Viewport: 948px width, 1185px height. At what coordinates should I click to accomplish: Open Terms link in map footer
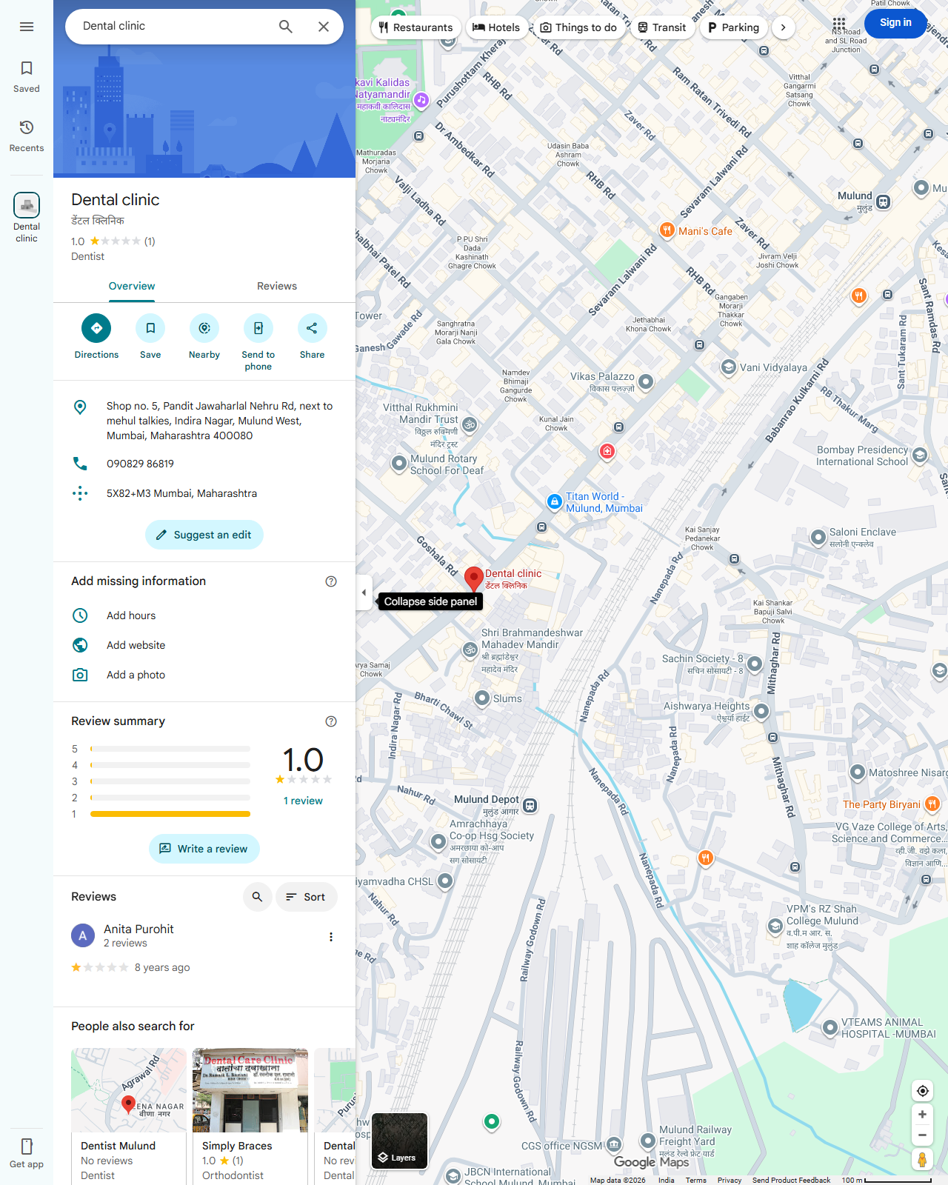[695, 1180]
